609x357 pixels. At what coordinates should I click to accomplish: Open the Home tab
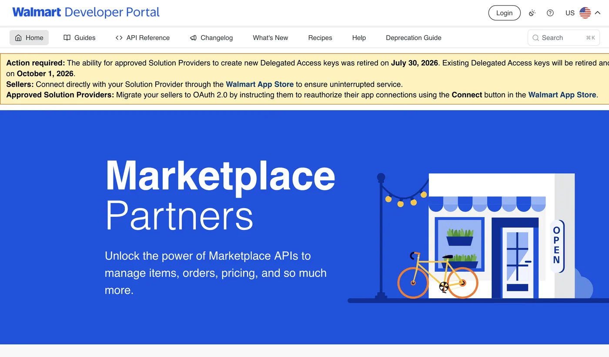[x=29, y=38]
